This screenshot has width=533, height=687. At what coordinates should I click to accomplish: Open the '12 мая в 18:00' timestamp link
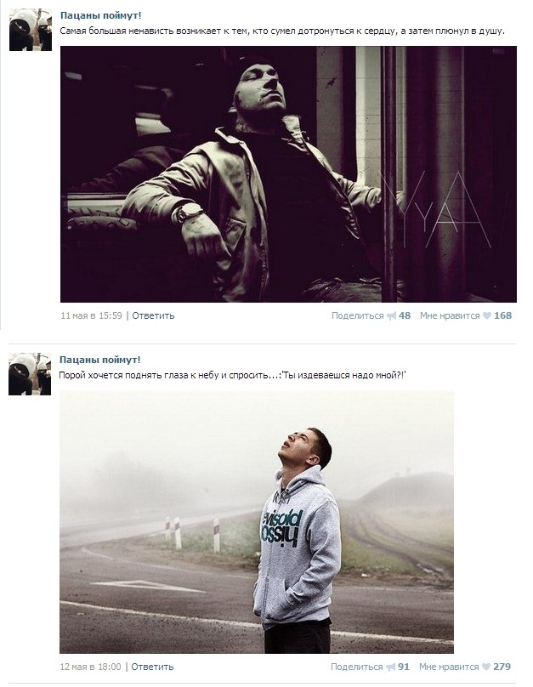tap(90, 667)
